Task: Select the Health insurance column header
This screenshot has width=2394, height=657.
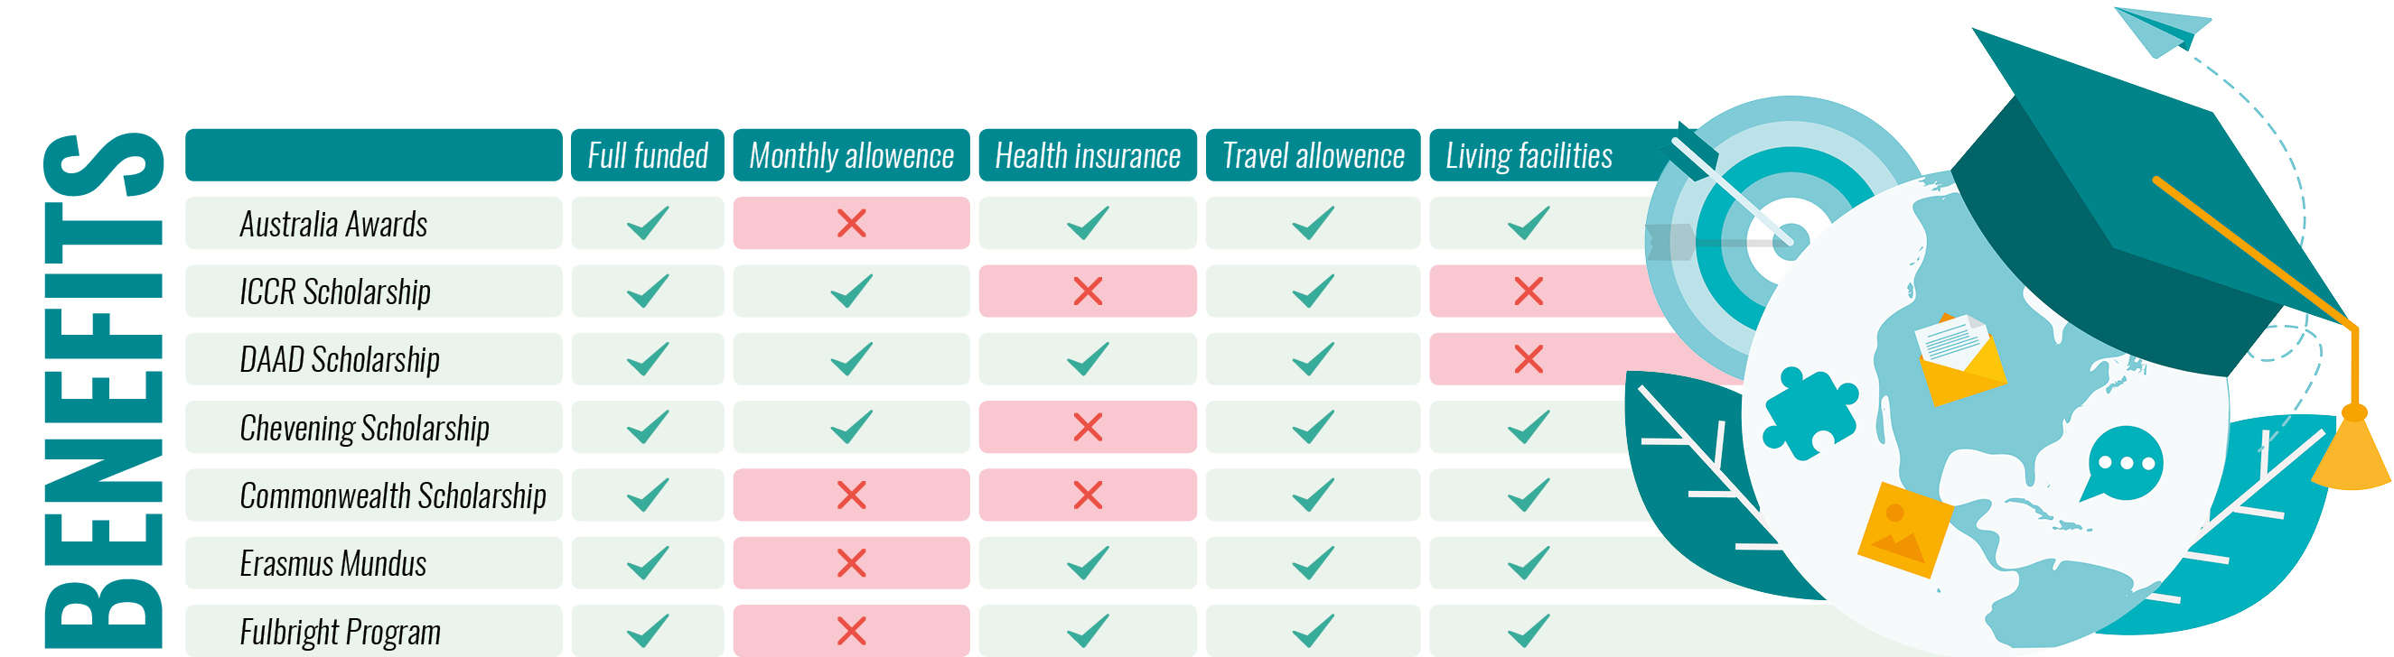Action: 1087,155
